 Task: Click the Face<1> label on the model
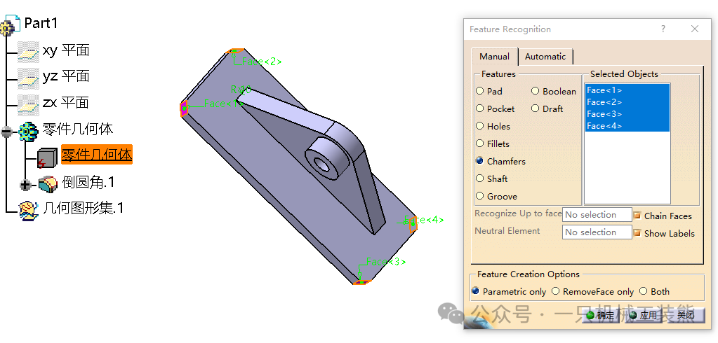click(223, 104)
